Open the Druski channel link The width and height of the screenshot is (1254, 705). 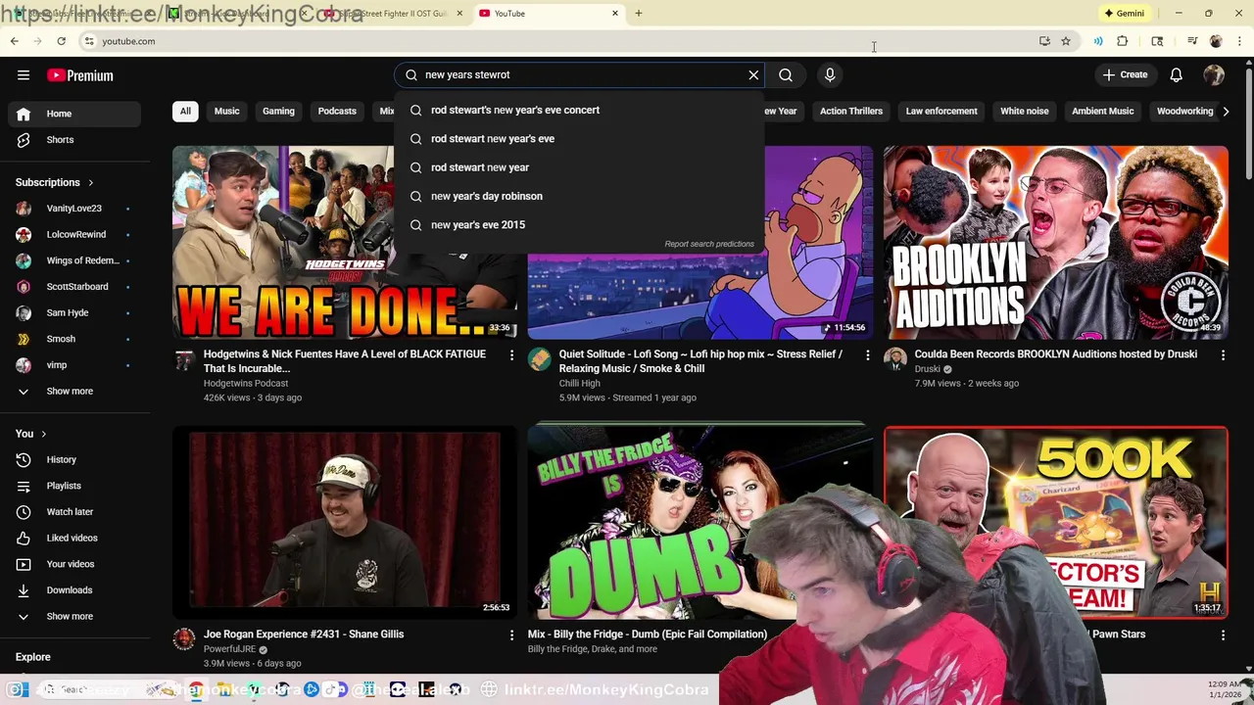927,369
